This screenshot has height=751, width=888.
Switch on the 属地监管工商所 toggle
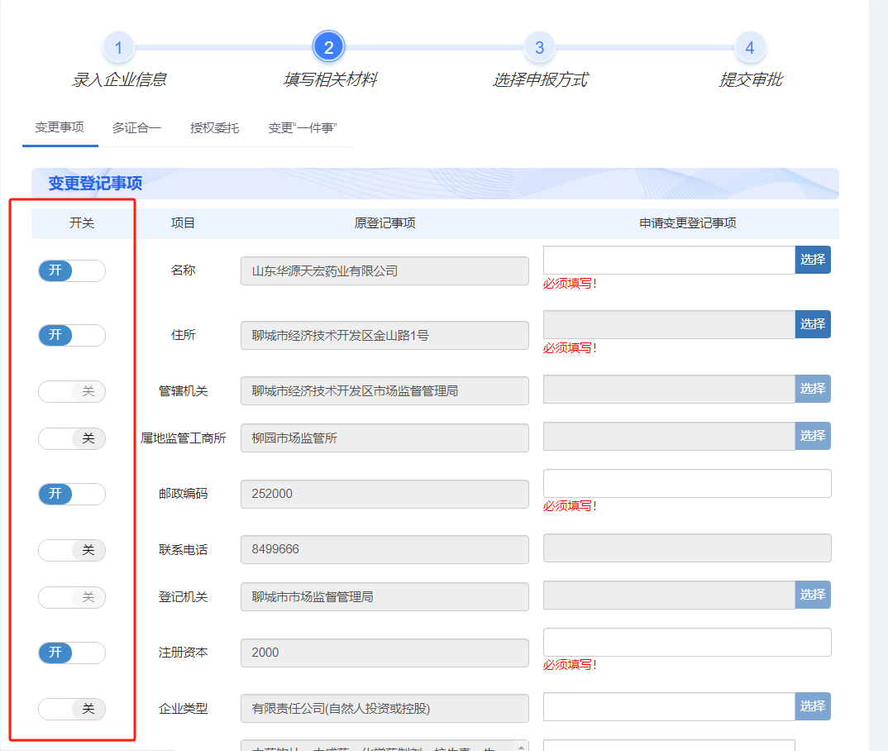pyautogui.click(x=71, y=438)
